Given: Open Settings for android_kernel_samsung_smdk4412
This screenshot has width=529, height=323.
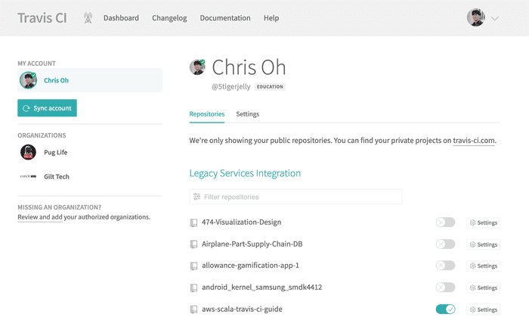Looking at the screenshot, I should (x=483, y=288).
